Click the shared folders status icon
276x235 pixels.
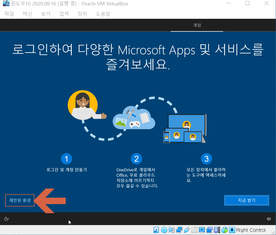pos(194,230)
